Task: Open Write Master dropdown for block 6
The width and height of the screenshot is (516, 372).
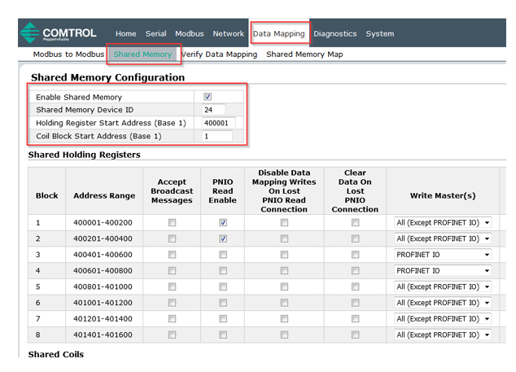Action: (x=443, y=303)
